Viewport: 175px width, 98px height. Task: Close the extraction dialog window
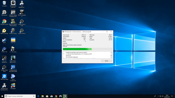pos(111,32)
